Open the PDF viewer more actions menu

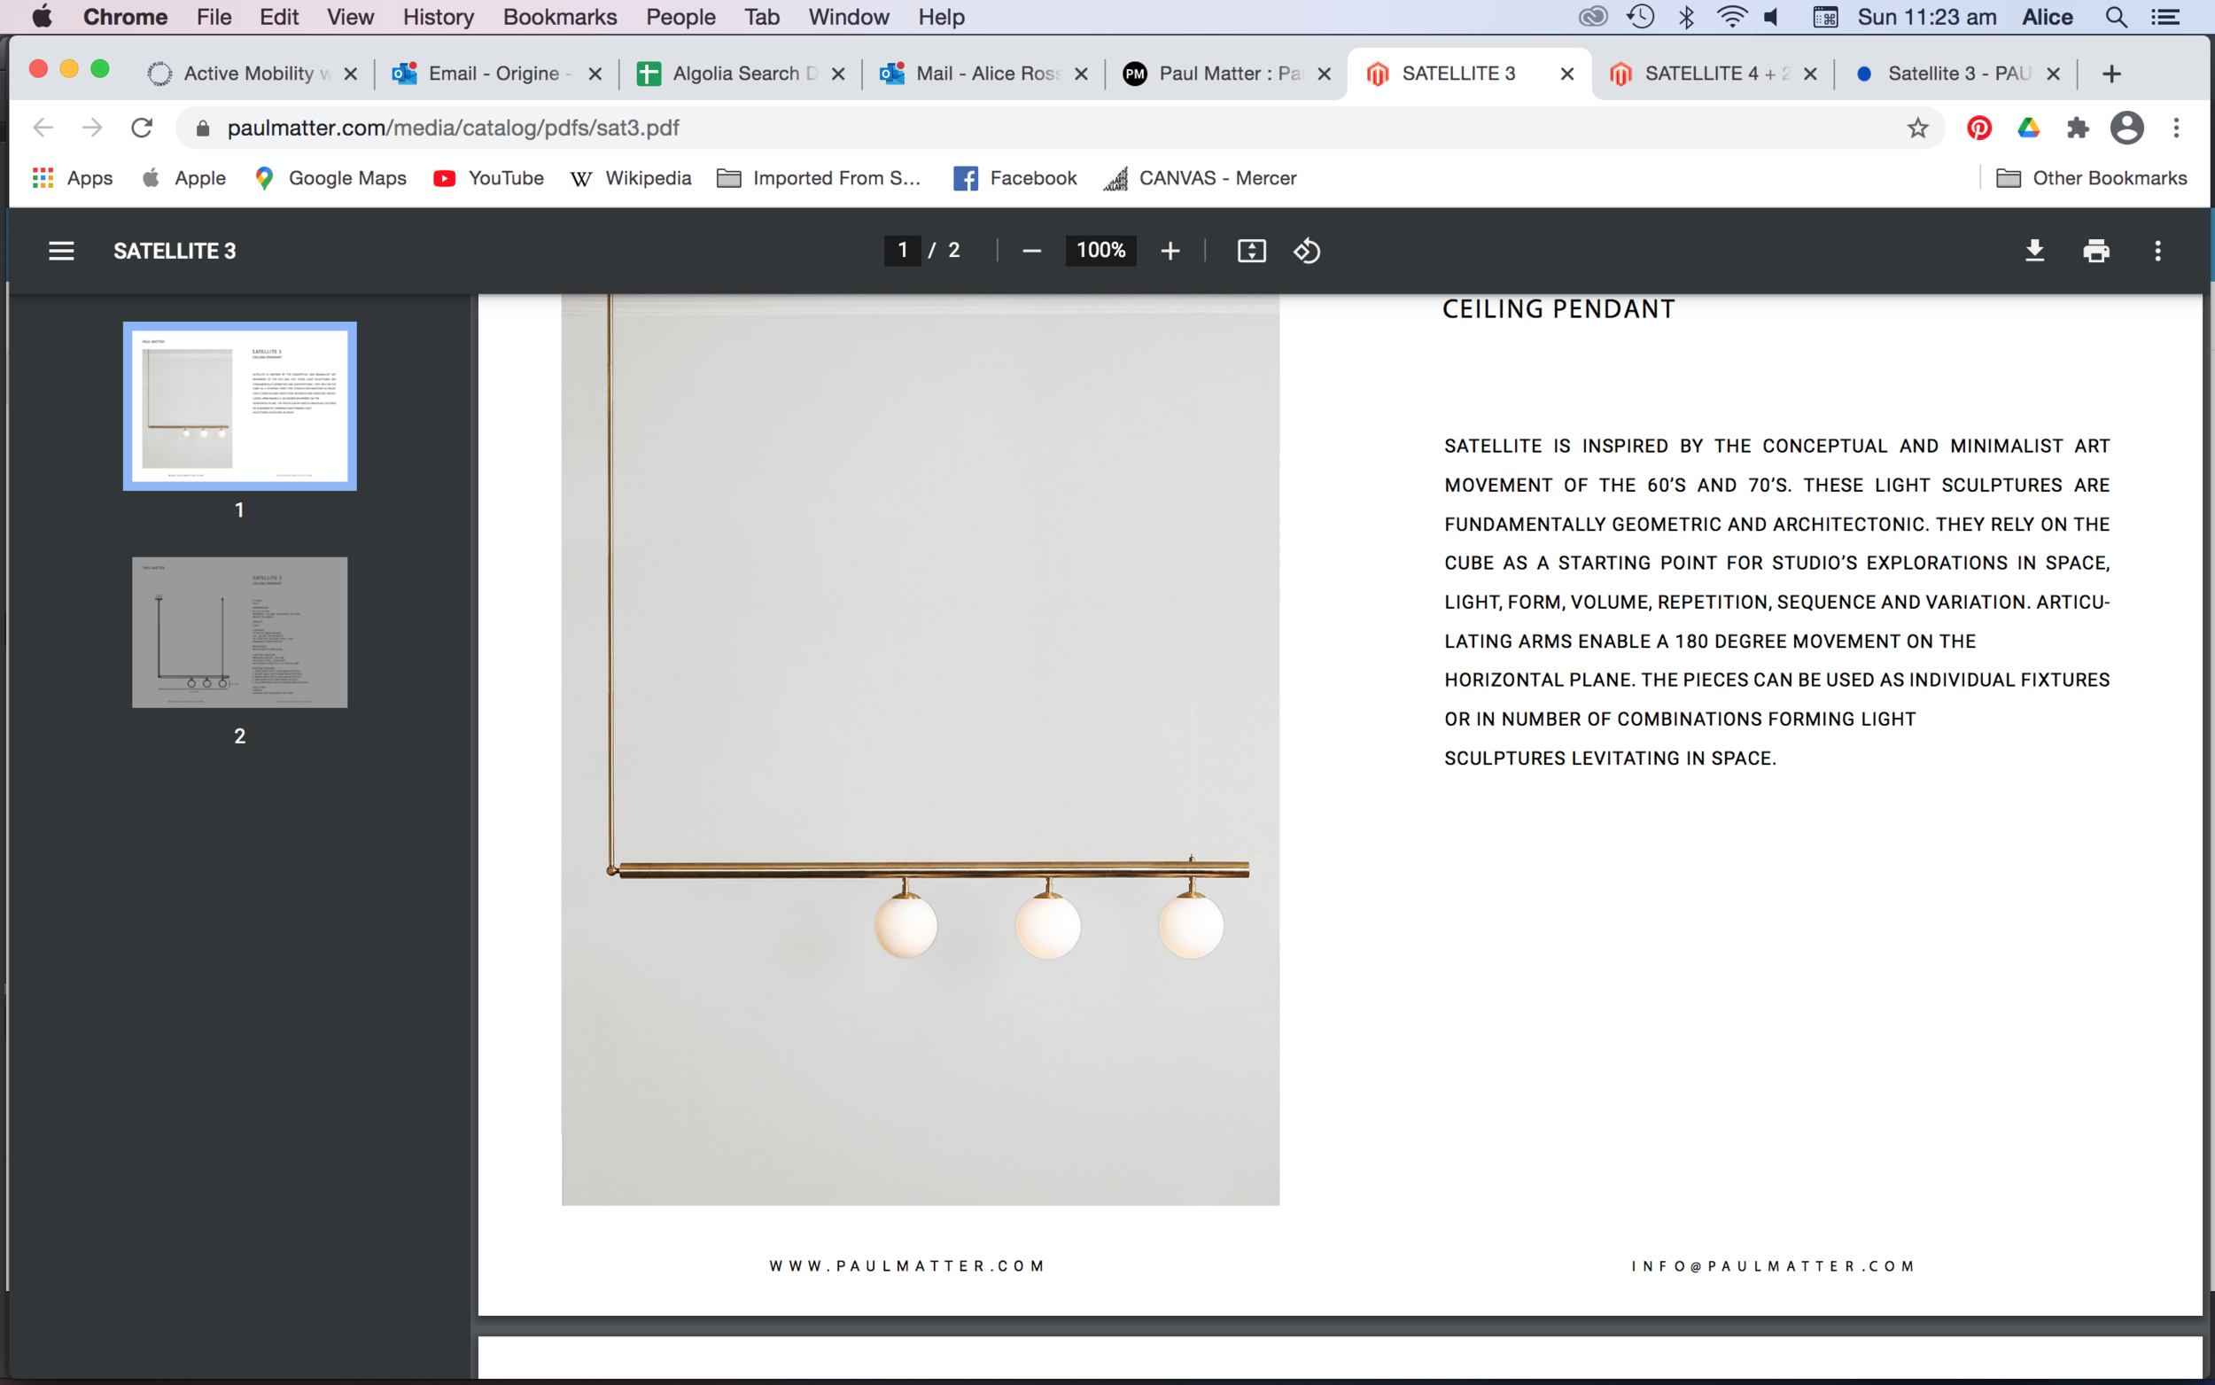tap(2157, 251)
